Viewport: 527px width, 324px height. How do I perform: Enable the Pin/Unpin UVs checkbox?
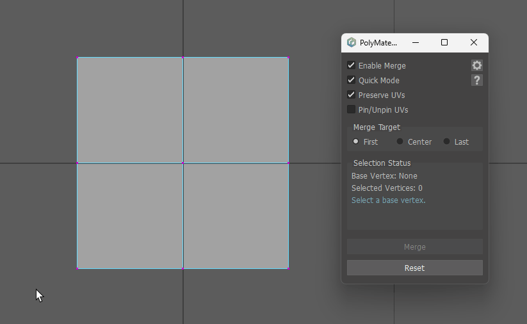(x=352, y=109)
